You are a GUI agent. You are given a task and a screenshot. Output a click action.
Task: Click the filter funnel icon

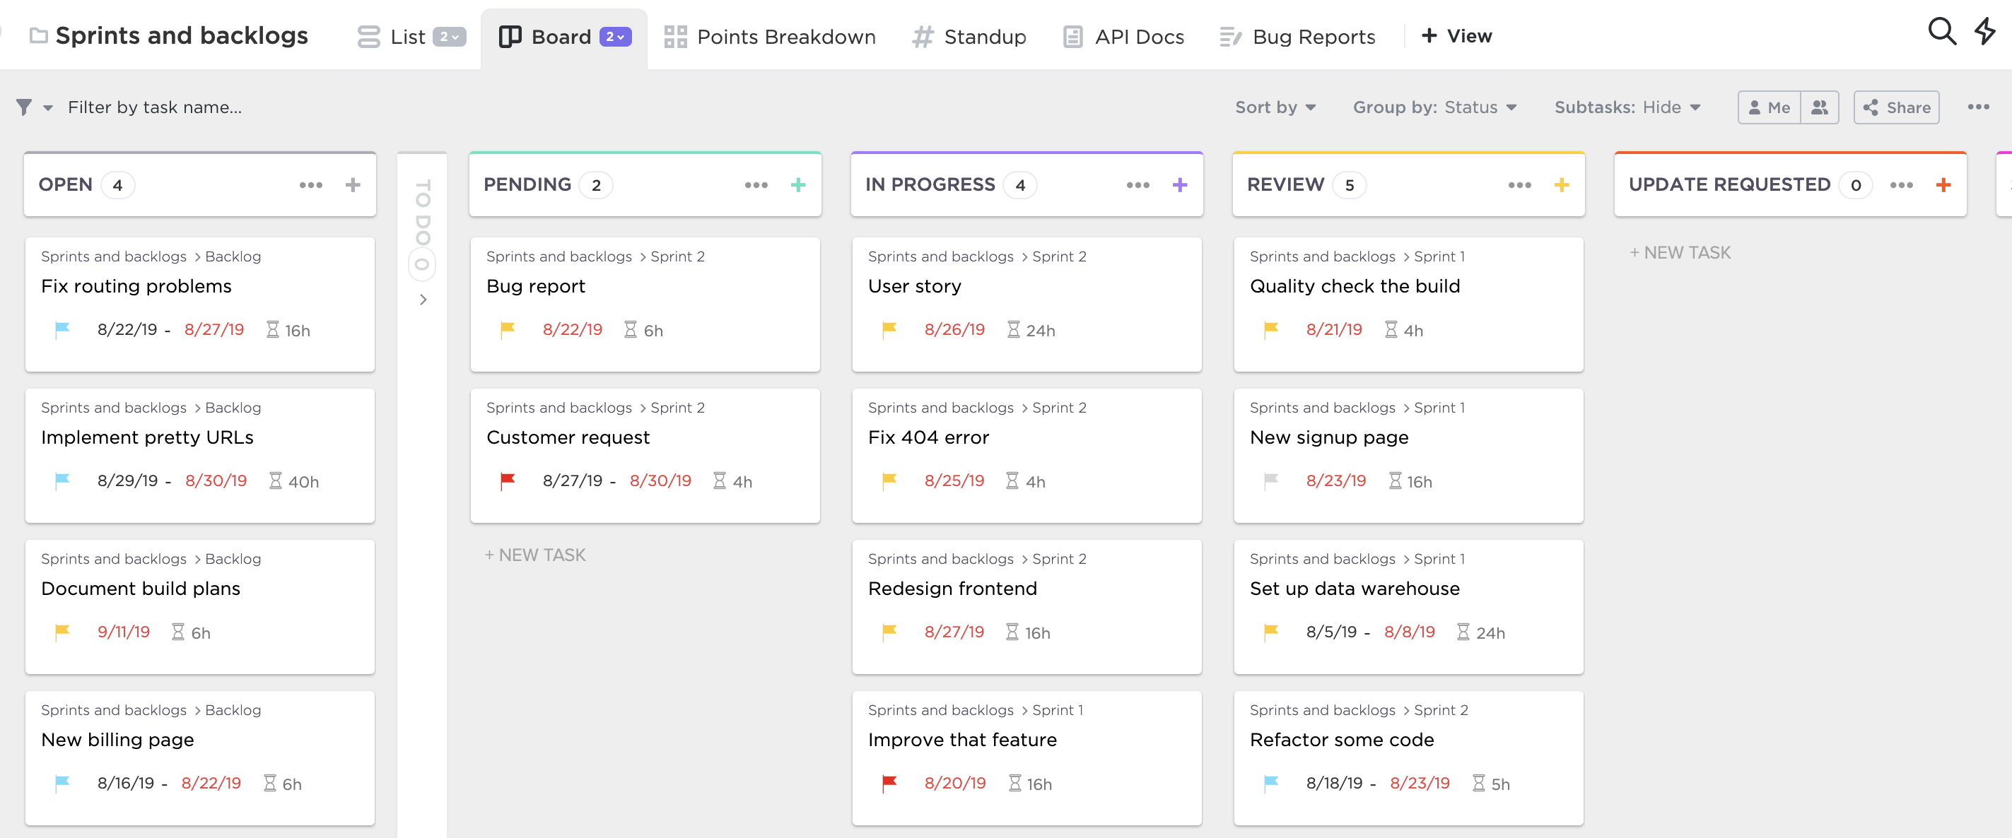24,107
